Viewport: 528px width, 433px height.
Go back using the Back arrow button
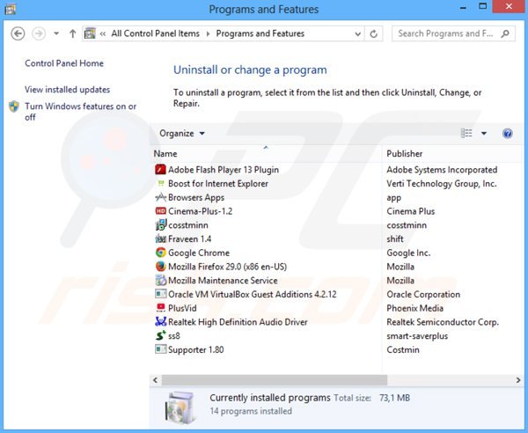tap(18, 33)
